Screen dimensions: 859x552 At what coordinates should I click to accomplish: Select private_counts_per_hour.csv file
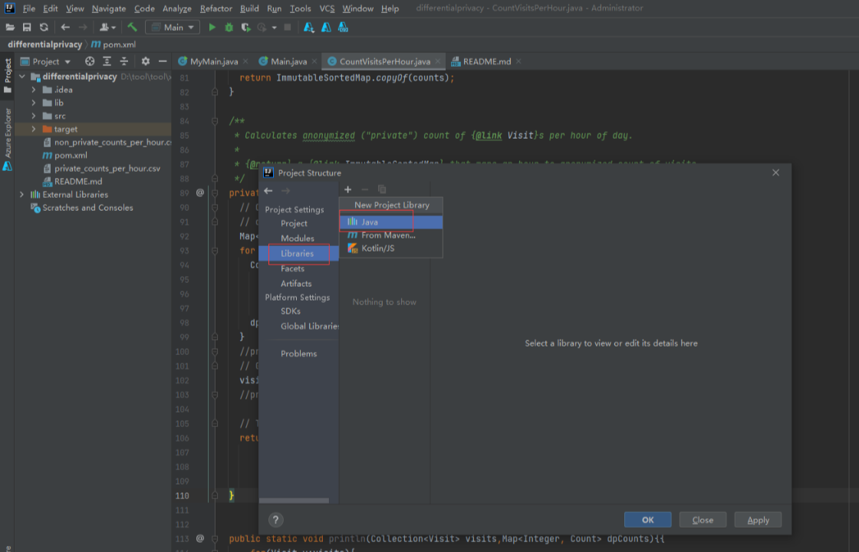point(107,169)
